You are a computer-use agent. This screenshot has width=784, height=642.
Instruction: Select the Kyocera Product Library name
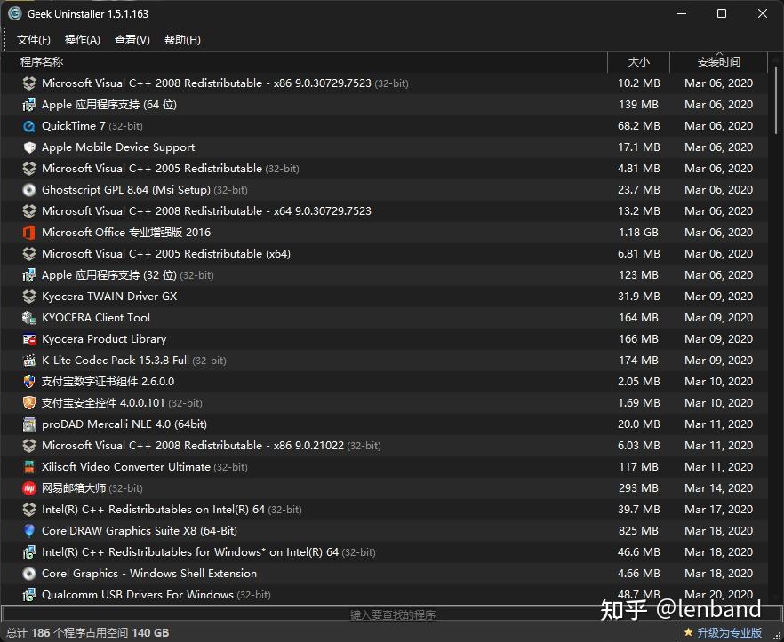tap(104, 339)
